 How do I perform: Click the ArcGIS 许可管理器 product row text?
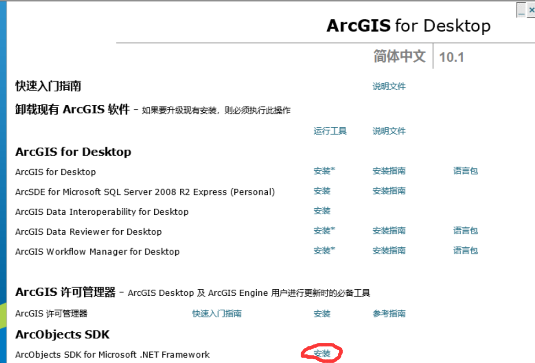[x=51, y=314]
